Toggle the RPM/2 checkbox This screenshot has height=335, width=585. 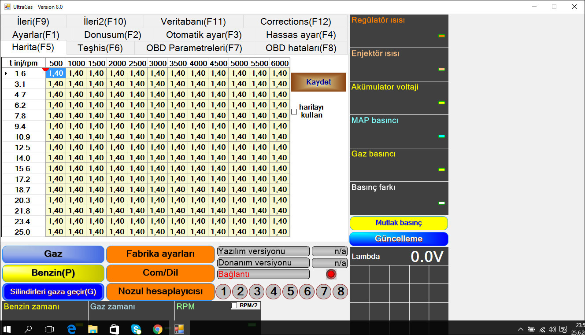click(234, 305)
